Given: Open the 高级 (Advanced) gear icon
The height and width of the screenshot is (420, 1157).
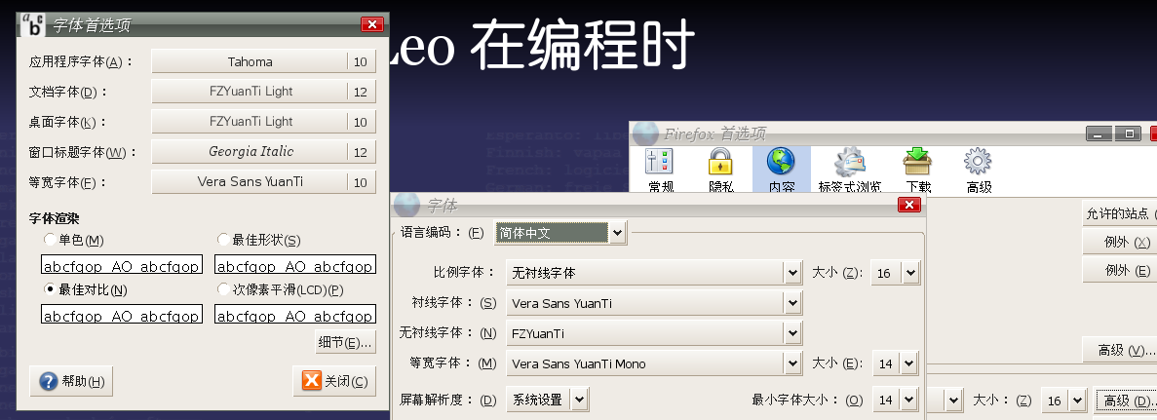Looking at the screenshot, I should (978, 170).
